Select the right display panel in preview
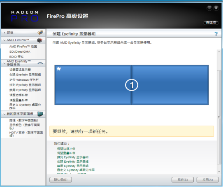The height and width of the screenshot is (187, 223). [170, 85]
